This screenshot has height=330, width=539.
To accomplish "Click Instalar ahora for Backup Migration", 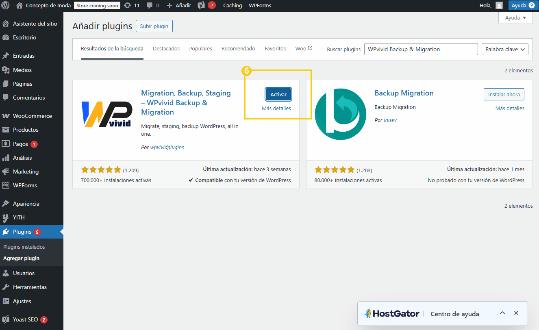I will (504, 94).
